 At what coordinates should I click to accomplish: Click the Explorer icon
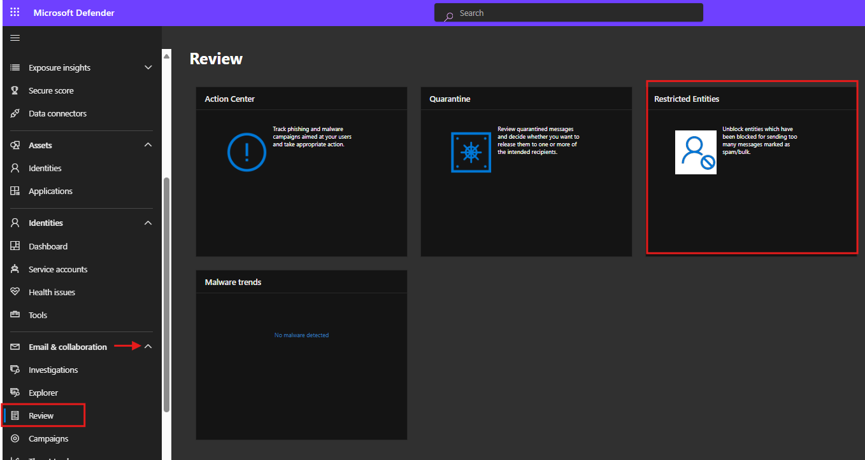(x=15, y=393)
